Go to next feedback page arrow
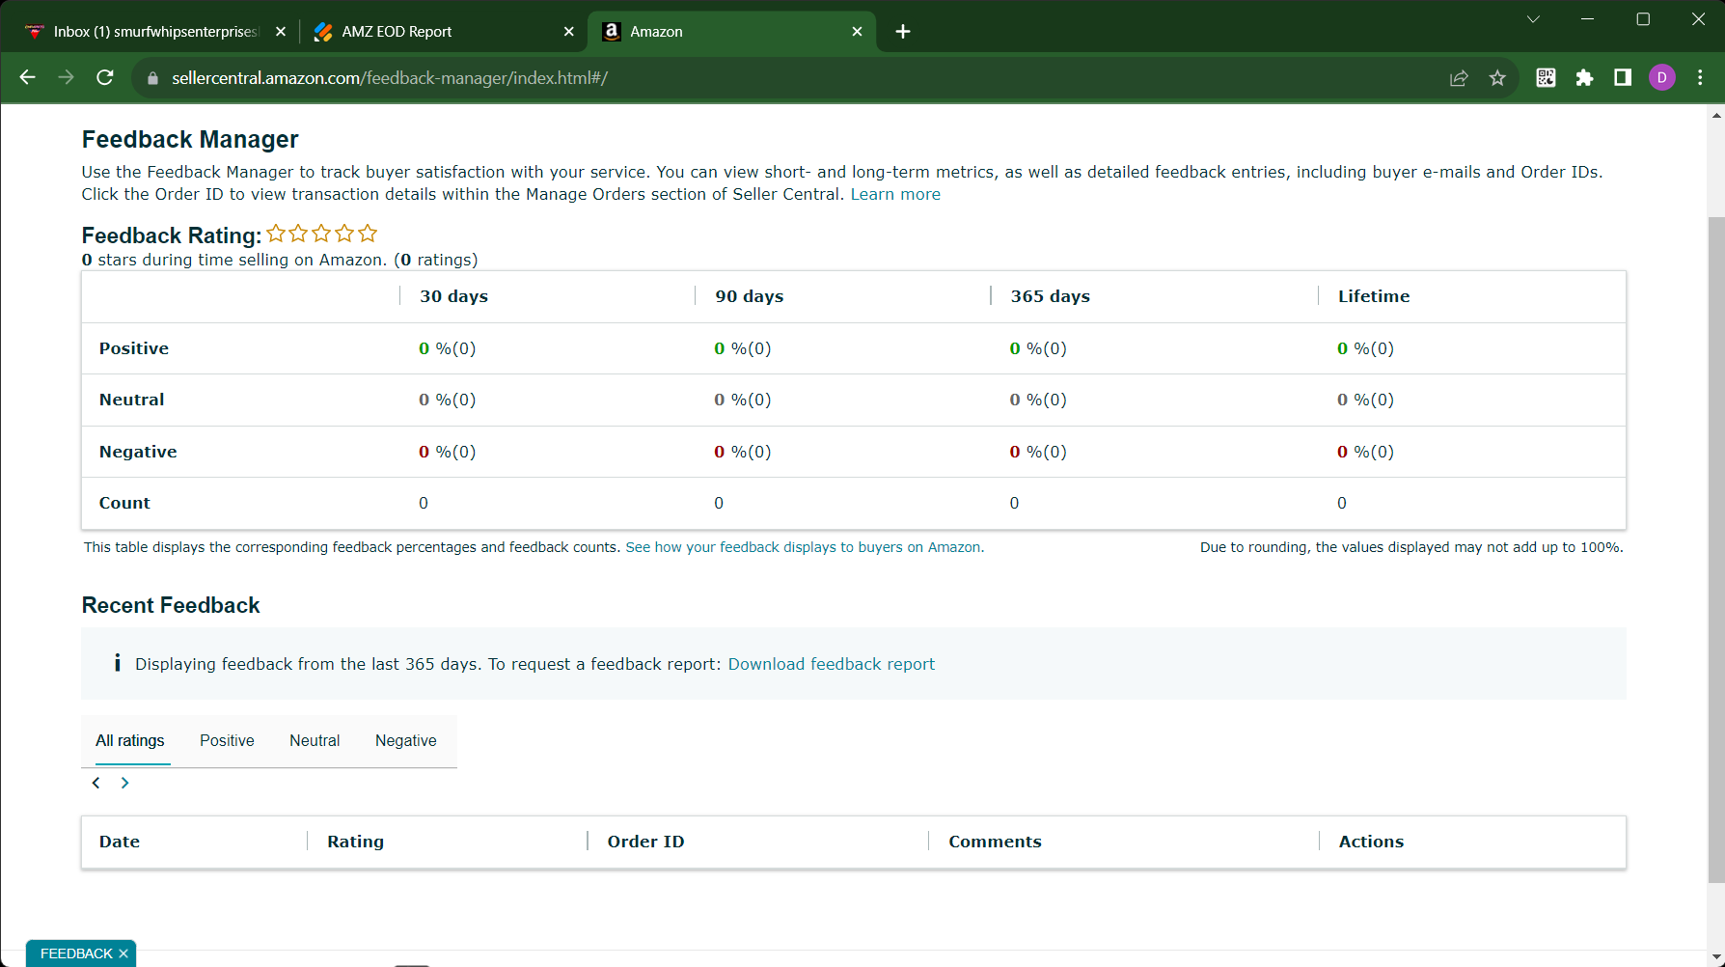1725x967 pixels. point(124,783)
